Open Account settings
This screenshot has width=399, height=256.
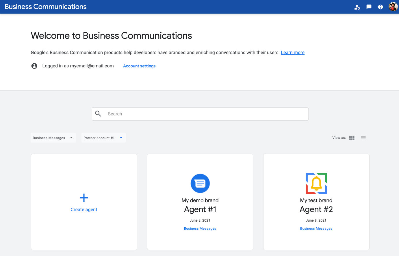coord(139,66)
